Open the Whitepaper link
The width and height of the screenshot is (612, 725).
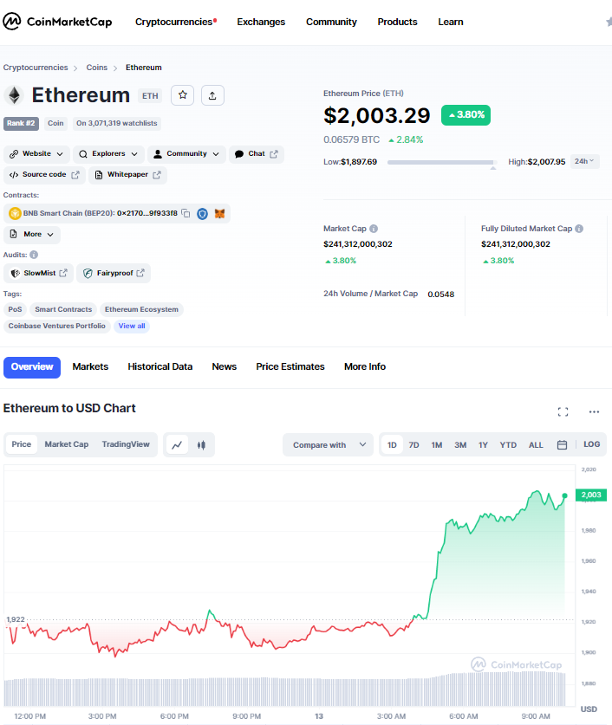[x=127, y=175]
